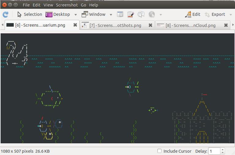This screenshot has width=235, height=155.
Task: Start a Selection capture
Action: tap(29, 14)
